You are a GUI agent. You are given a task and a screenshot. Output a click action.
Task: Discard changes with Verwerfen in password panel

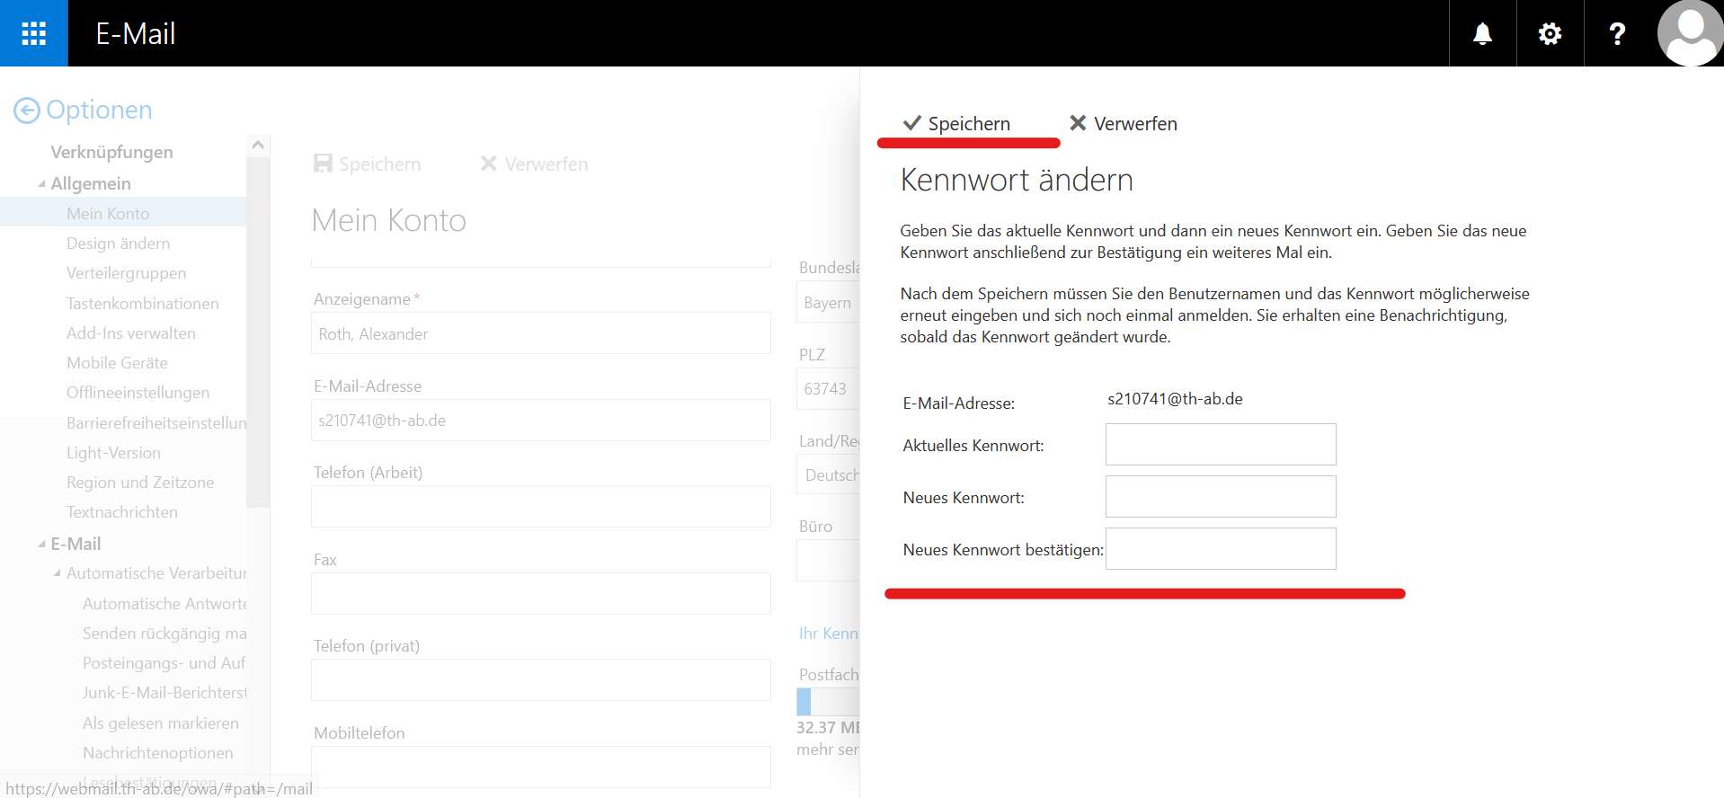1123,123
